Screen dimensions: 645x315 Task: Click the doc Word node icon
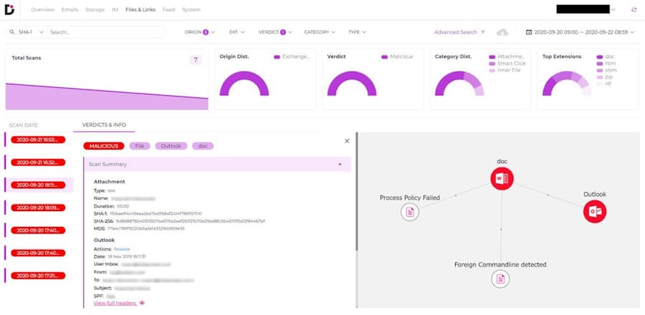[502, 178]
